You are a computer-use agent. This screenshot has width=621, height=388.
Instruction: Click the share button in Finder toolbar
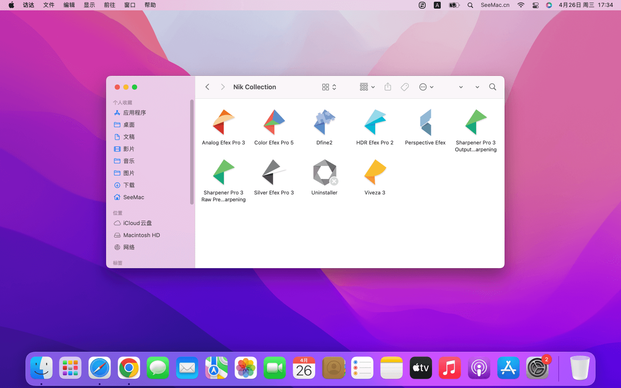388,87
